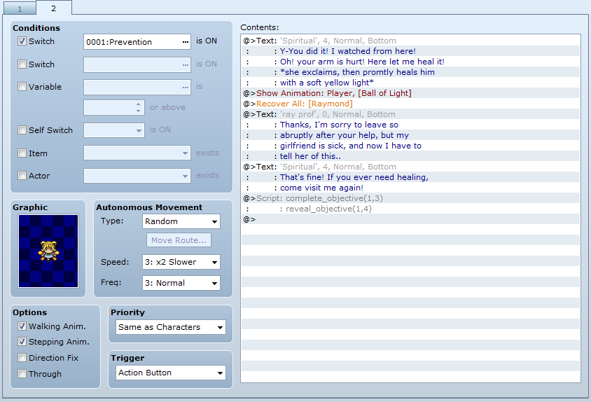Image resolution: width=591 pixels, height=402 pixels.
Task: Enable the second Switch condition checkbox
Action: click(x=22, y=64)
